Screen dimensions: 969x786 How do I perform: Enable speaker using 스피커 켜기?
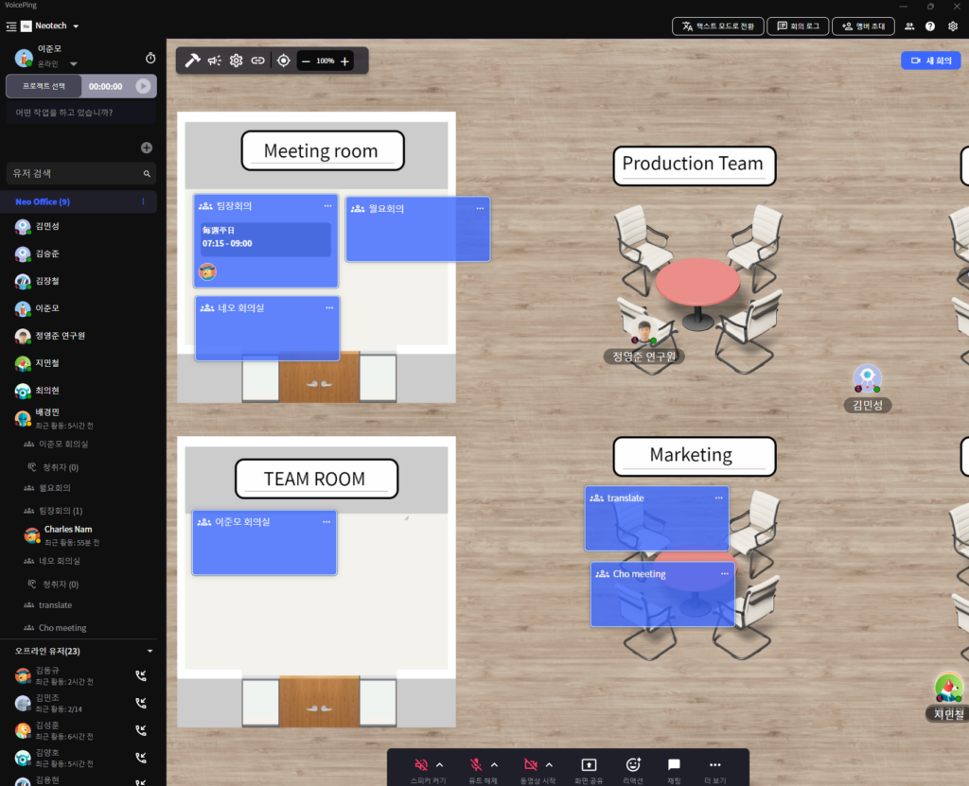pyautogui.click(x=420, y=764)
